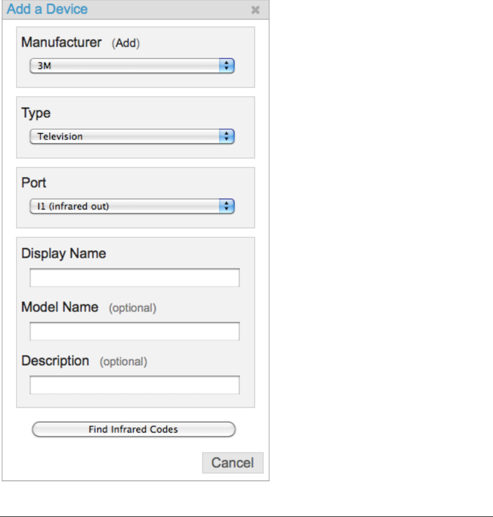Cancel adding the device
This screenshot has height=517, width=493.
(233, 463)
